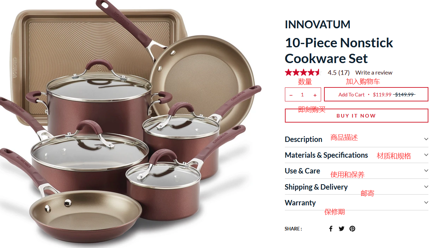Share product on Twitter icon

coord(342,229)
